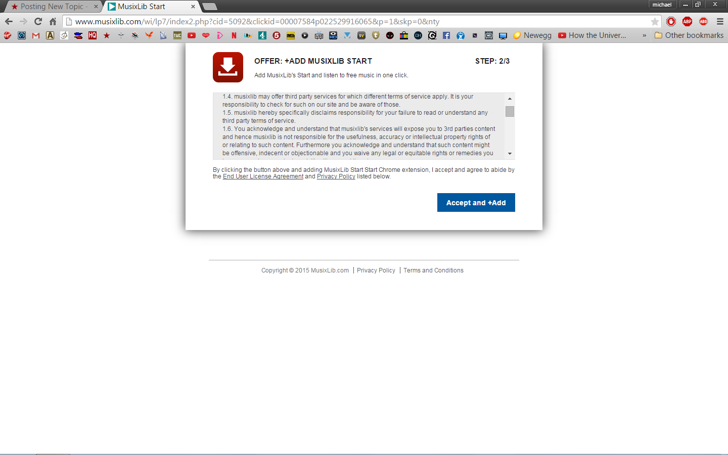Click the 'STEP: 2/3' label
This screenshot has width=728, height=455.
[x=492, y=61]
